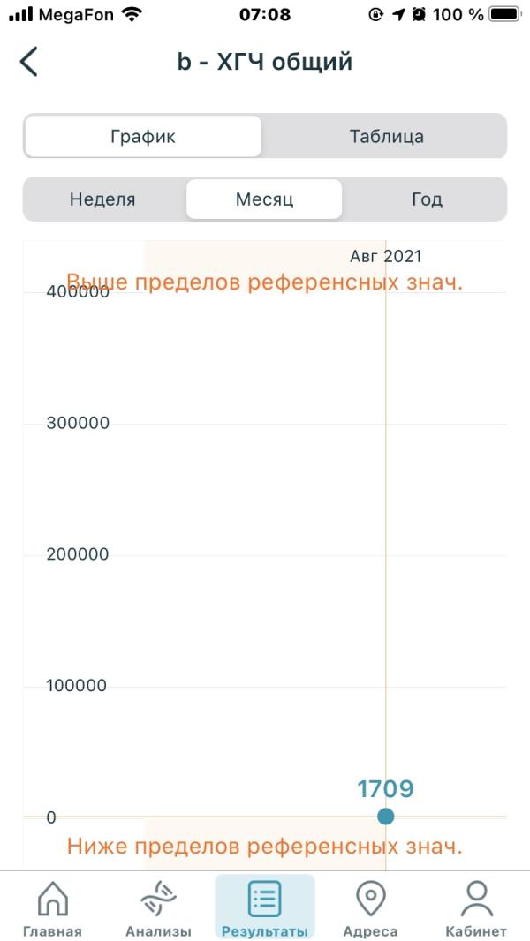Open the Кабинет profile icon
530x941 pixels.
(476, 900)
